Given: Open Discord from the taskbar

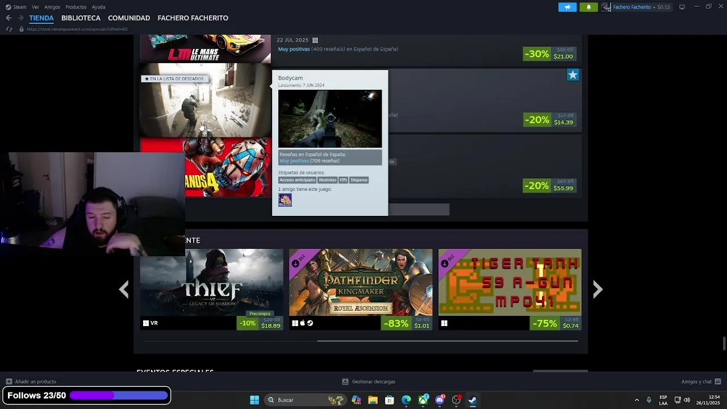Looking at the screenshot, I should (440, 400).
